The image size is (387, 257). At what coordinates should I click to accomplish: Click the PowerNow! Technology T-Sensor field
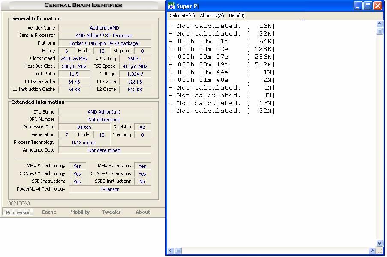click(110, 189)
